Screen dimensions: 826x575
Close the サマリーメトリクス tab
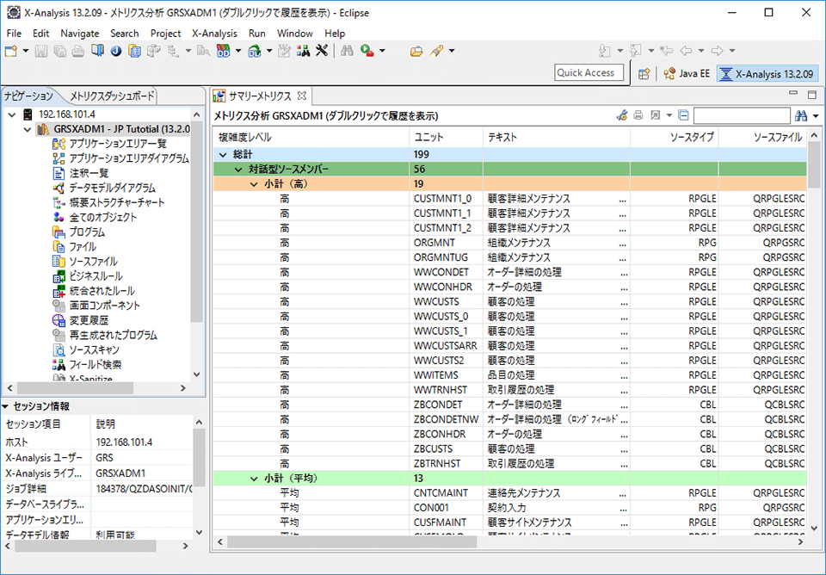pos(302,96)
